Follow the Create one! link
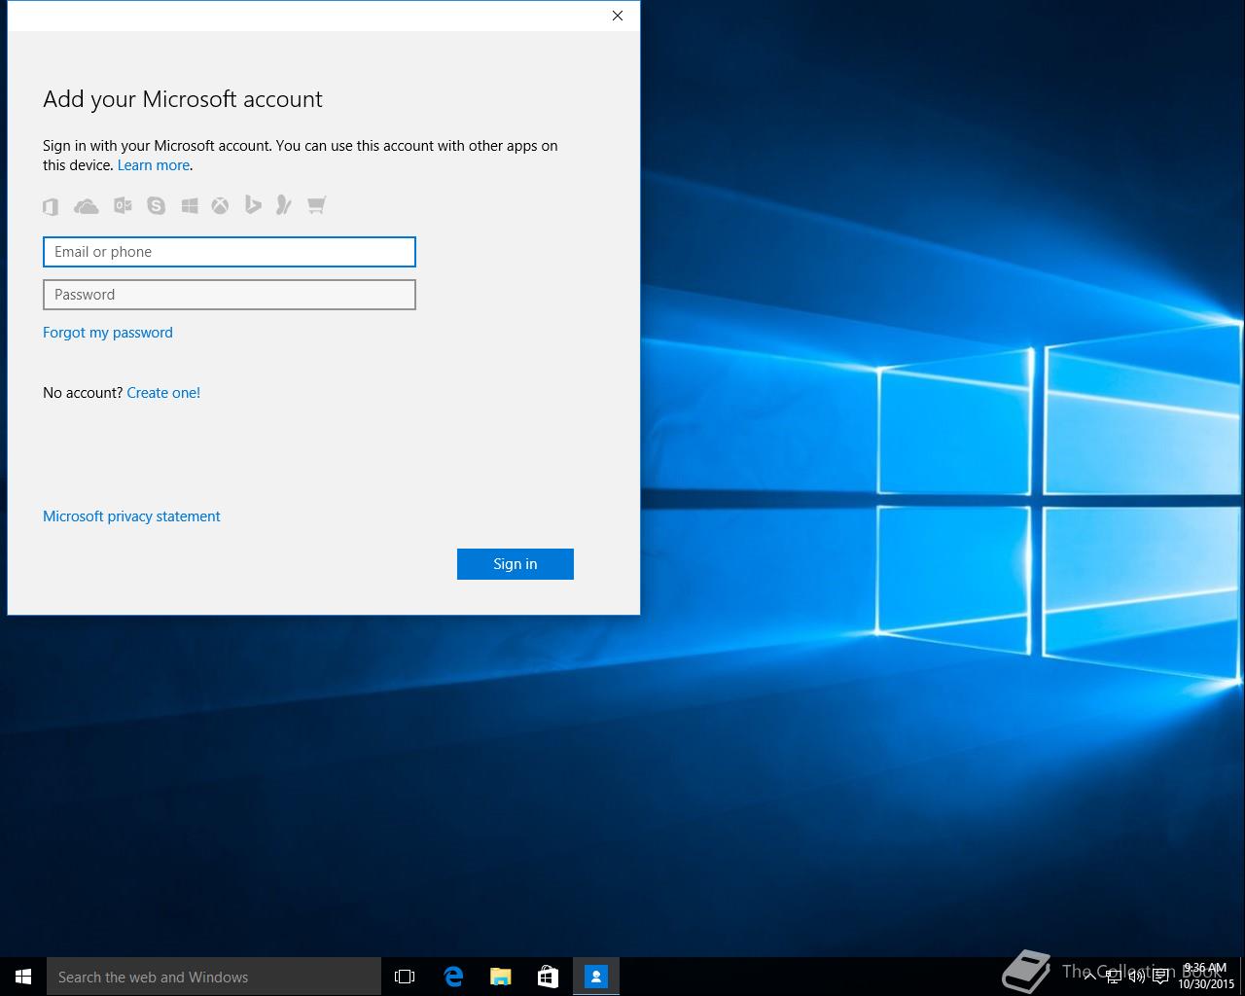This screenshot has height=996, width=1245. [163, 393]
